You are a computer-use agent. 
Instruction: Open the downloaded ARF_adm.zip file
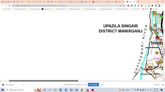pyautogui.click(x=9, y=85)
